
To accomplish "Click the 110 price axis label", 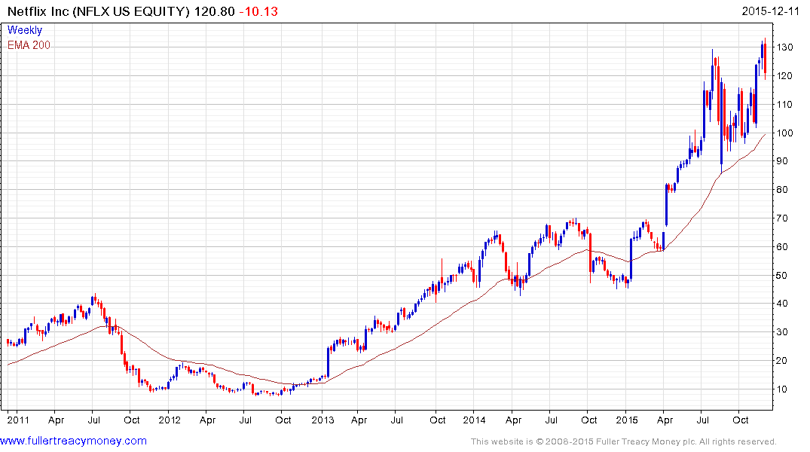I will pyautogui.click(x=784, y=104).
